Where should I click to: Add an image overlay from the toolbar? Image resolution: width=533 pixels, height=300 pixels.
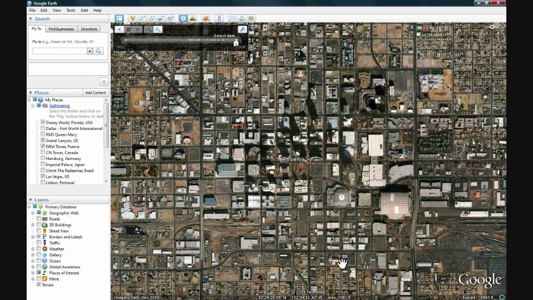tap(161, 18)
